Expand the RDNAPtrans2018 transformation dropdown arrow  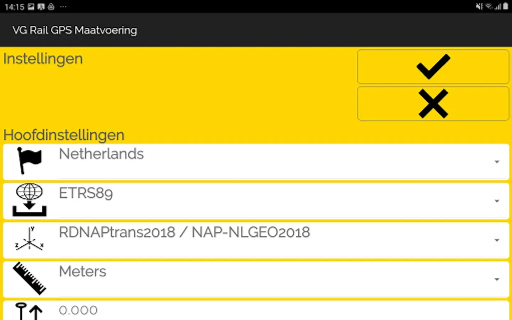click(497, 240)
